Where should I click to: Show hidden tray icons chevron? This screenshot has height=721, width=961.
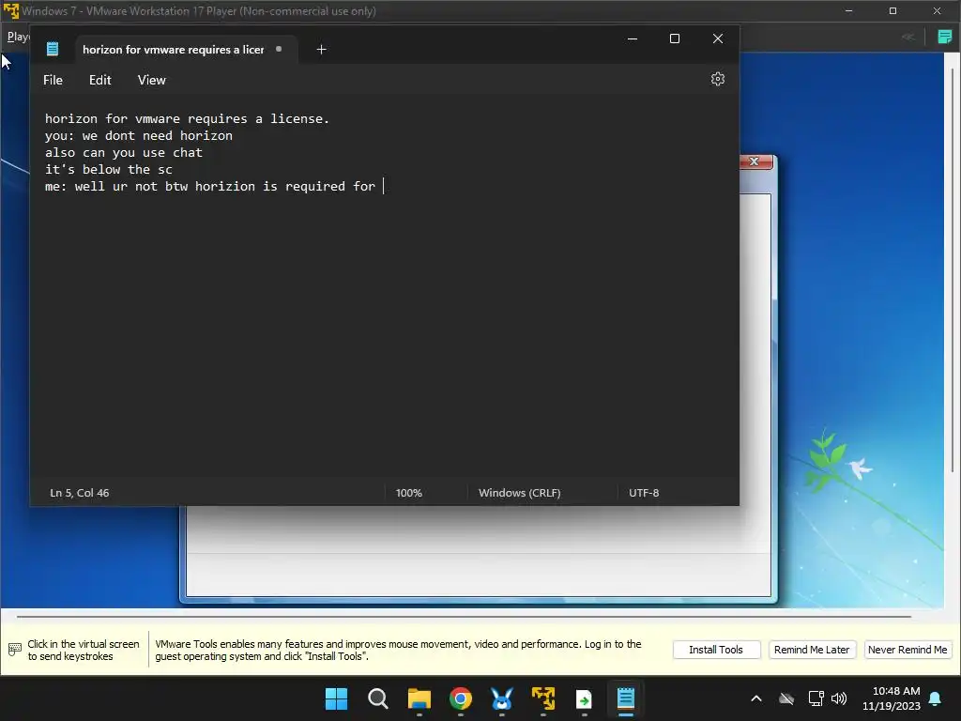[756, 698]
